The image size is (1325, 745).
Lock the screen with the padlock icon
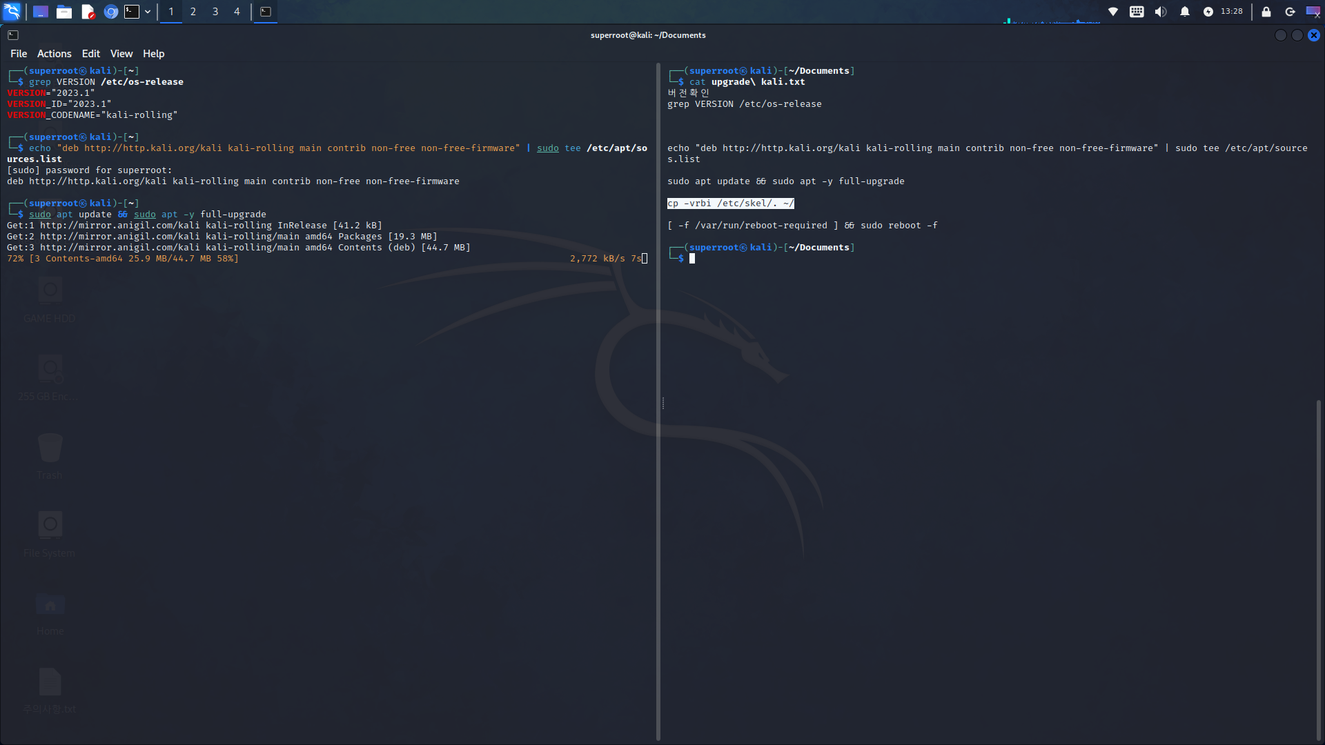(x=1266, y=12)
